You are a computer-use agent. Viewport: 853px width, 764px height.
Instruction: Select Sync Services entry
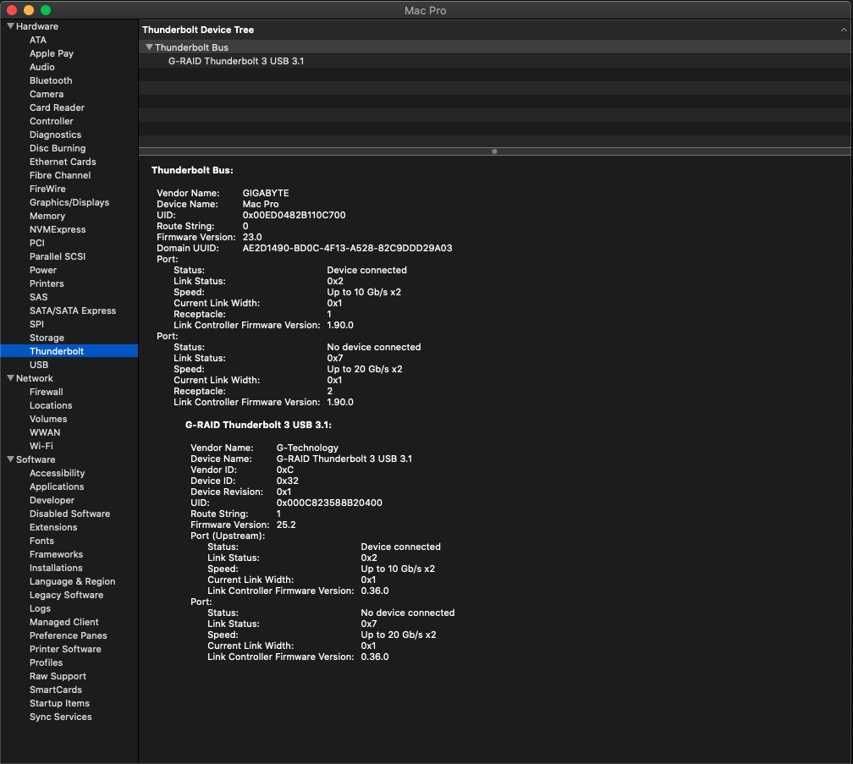[60, 717]
